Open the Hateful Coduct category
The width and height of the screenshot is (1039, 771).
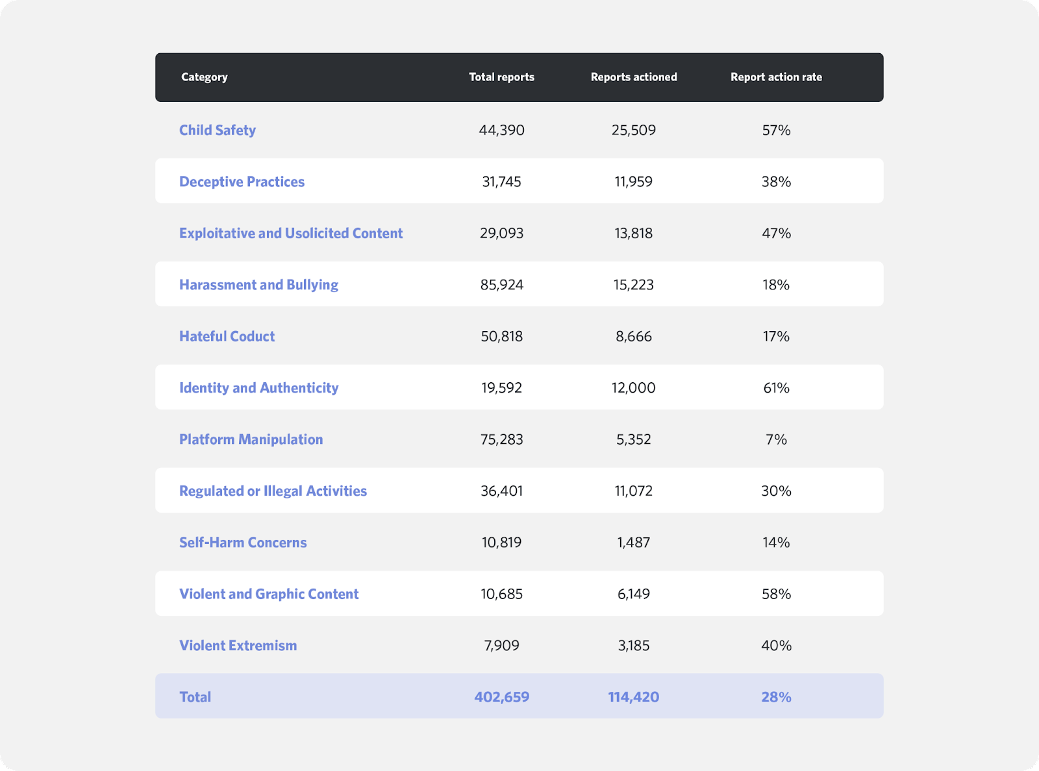227,336
